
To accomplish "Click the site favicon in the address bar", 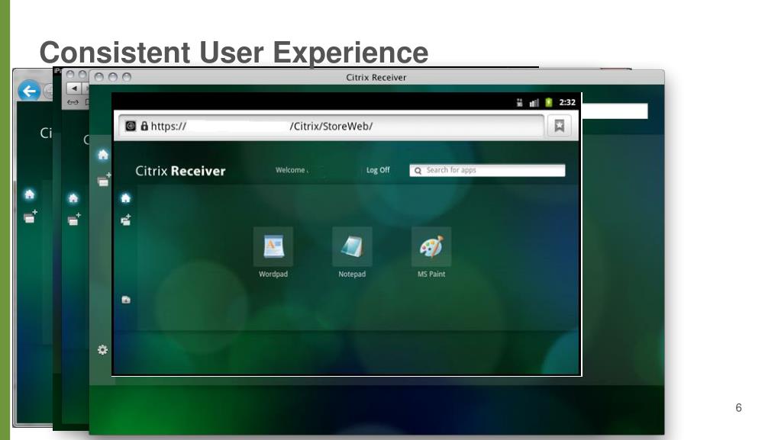I will 131,126.
